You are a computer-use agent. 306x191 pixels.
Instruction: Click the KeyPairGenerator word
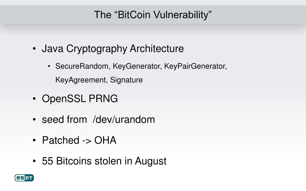195,66
